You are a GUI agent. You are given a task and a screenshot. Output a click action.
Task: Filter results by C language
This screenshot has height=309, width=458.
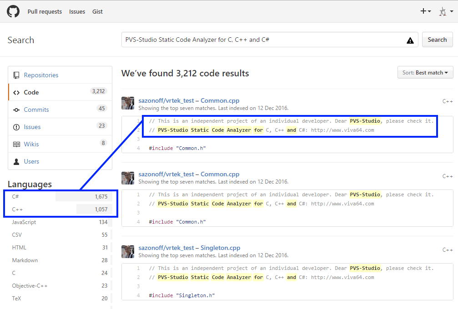coord(60,273)
